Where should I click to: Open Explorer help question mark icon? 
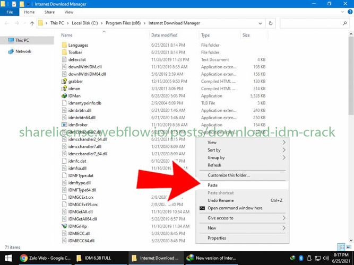[350, 12]
